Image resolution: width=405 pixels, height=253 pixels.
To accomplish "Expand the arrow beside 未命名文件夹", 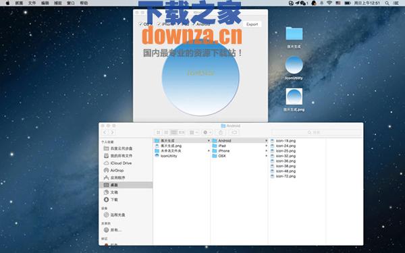I will (x=209, y=150).
